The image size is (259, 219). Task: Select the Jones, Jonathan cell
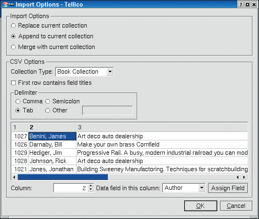click(x=52, y=169)
